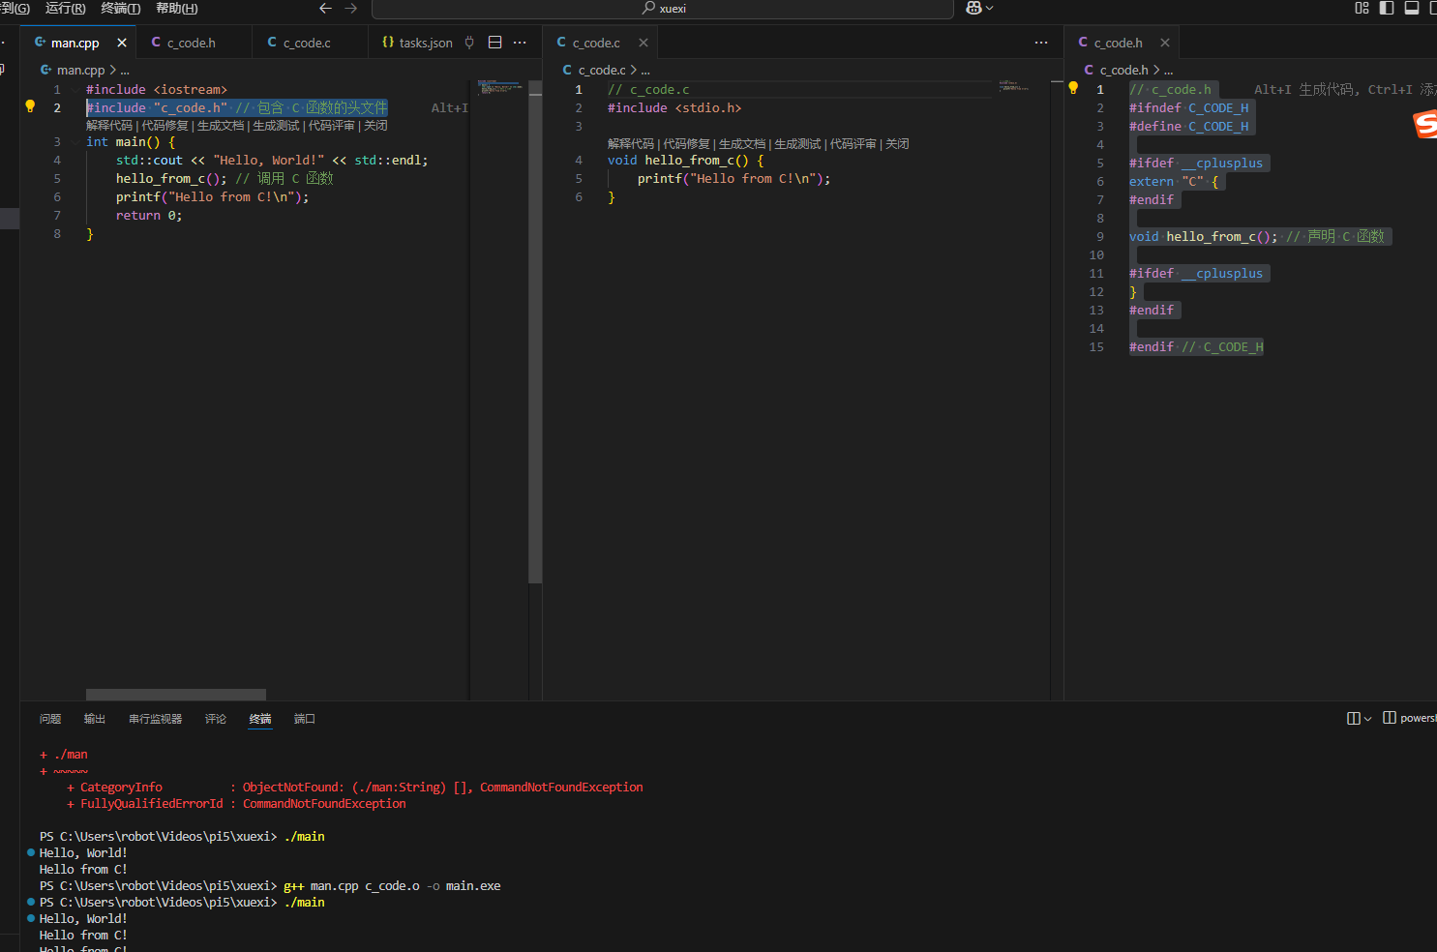
Task: Open the 串行监视器 panel tab
Action: pyautogui.click(x=156, y=719)
